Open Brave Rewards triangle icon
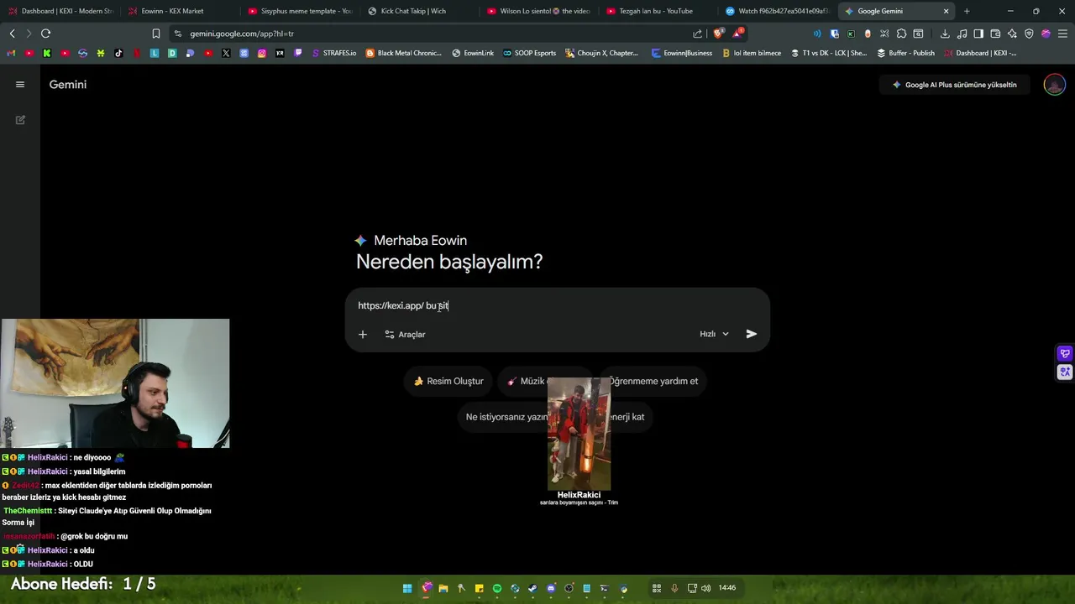Image resolution: width=1075 pixels, height=604 pixels. pos(737,34)
